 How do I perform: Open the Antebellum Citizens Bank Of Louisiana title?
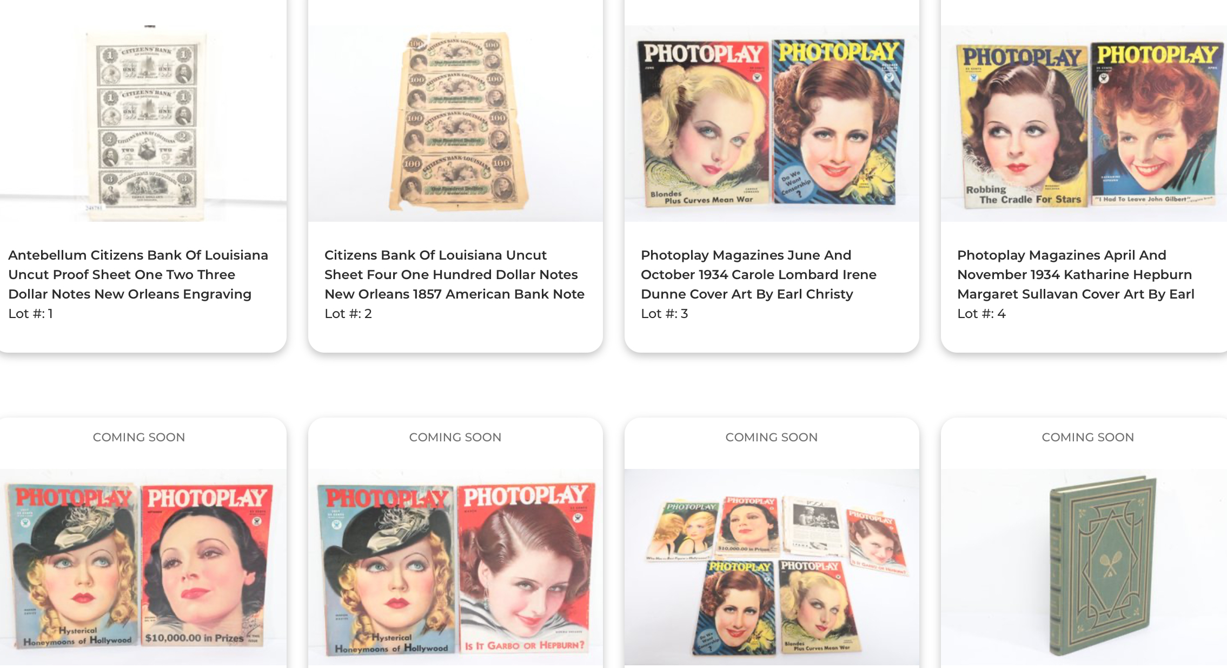(138, 274)
